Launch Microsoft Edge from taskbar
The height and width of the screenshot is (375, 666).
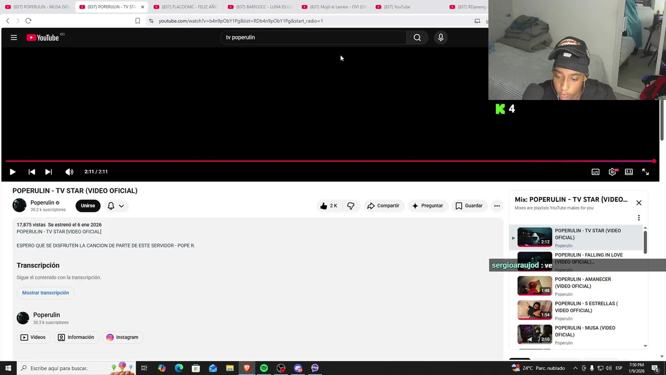pos(179,368)
